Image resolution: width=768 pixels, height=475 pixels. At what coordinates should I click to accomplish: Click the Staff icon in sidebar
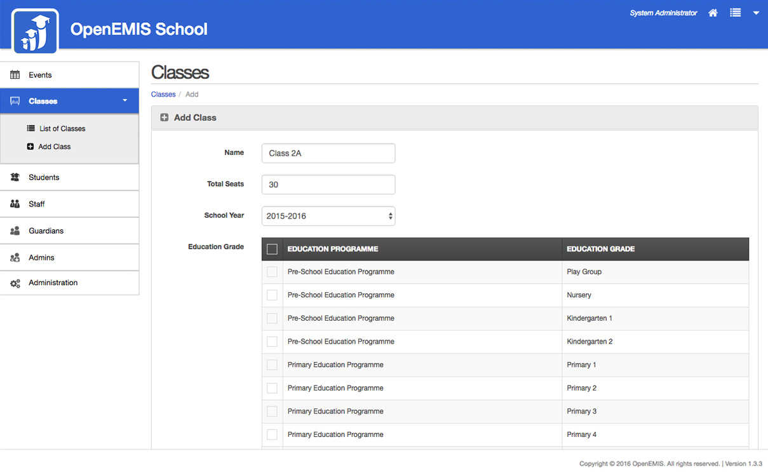click(x=15, y=204)
